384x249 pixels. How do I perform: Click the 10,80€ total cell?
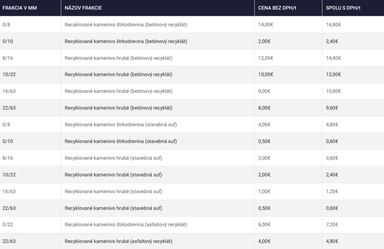(x=353, y=91)
